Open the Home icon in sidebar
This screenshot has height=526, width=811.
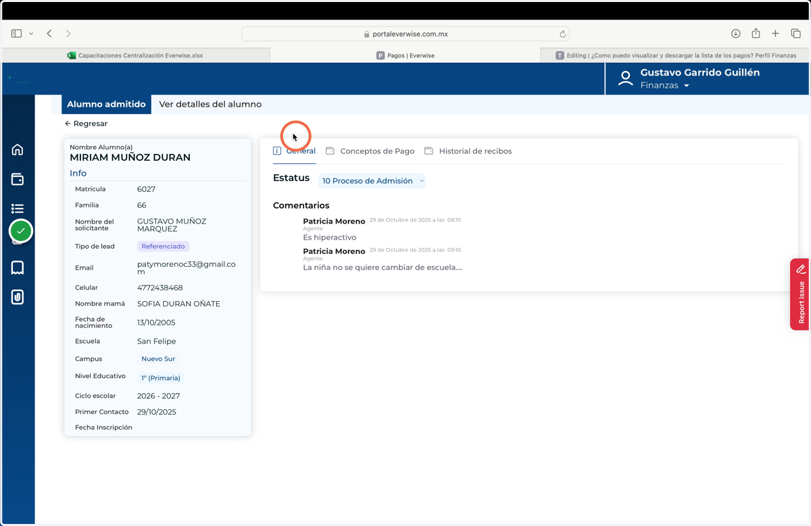(x=18, y=149)
